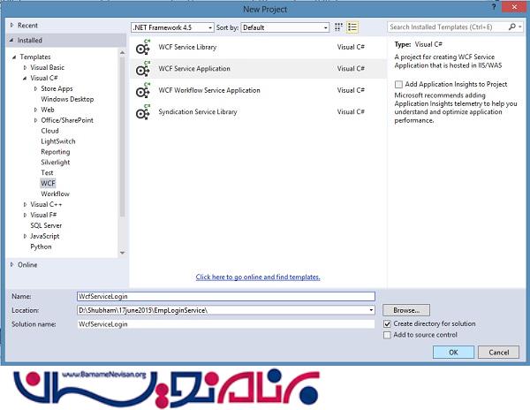This screenshot has width=530, height=410.
Task: Switch to medium icons list view
Action: click(352, 27)
